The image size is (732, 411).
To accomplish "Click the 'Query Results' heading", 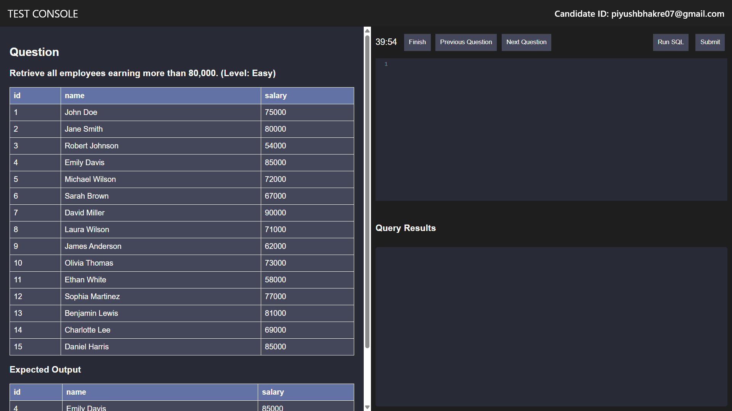I will click(x=406, y=228).
